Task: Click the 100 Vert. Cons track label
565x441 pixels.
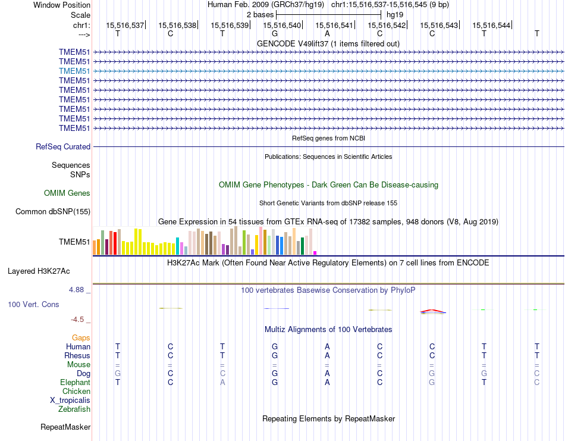Action: [33, 304]
